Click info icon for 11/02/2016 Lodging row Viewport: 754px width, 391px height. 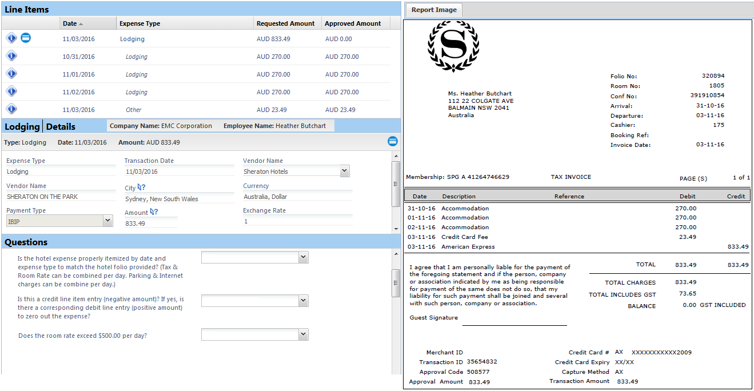tap(11, 91)
